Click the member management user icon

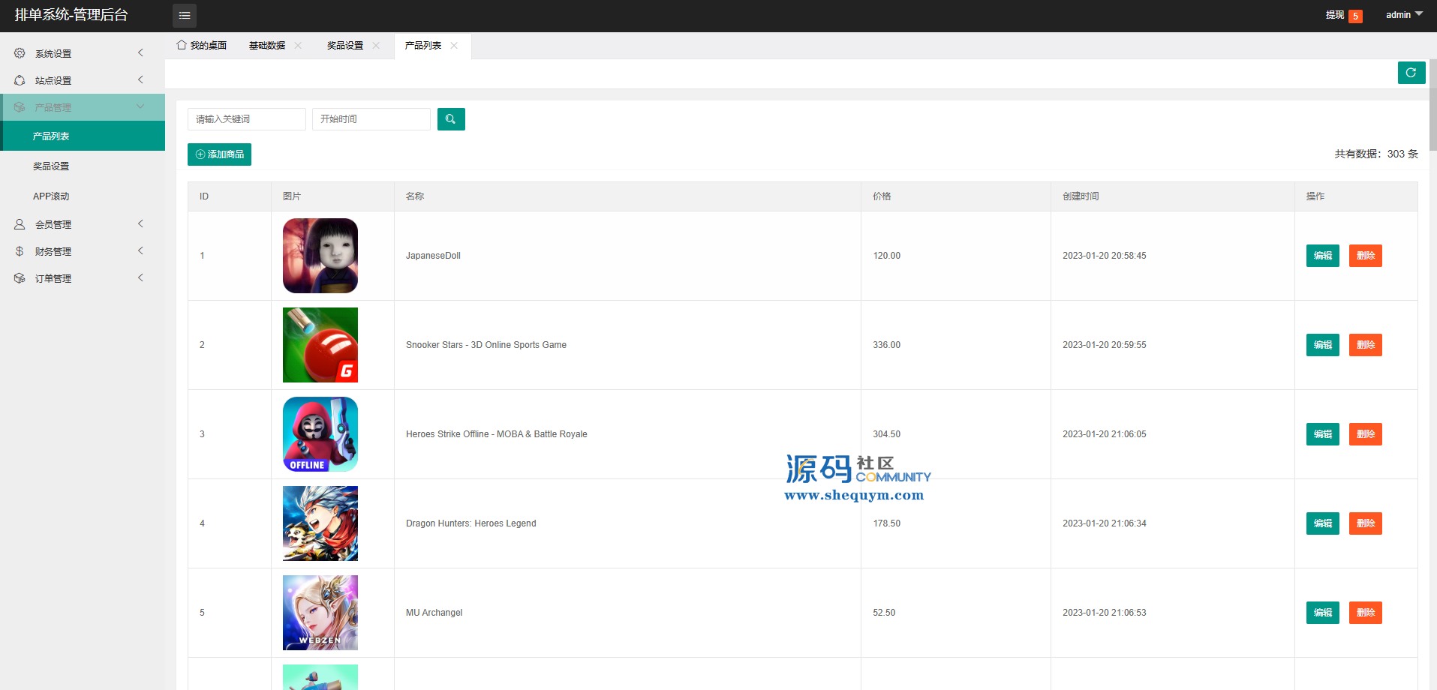[x=20, y=224]
